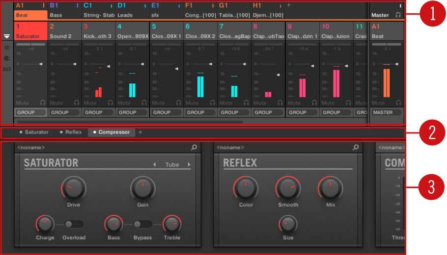Toggle the Bypass switch on Saturator

142,224
